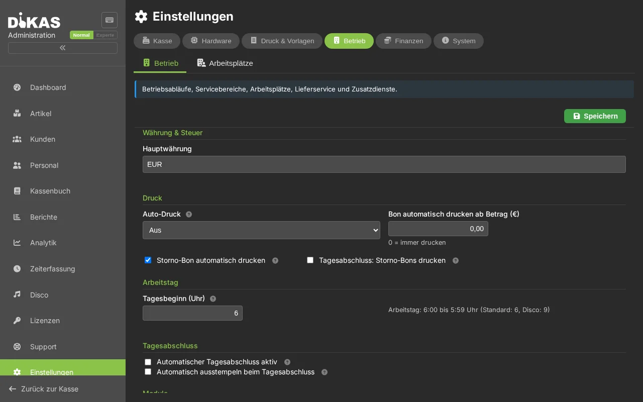The height and width of the screenshot is (402, 643).
Task: Click the Speichern button
Action: tap(595, 116)
